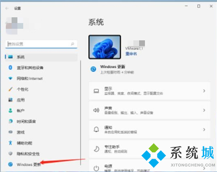
Task: Click the 帐户 person icon
Action: 10,110
